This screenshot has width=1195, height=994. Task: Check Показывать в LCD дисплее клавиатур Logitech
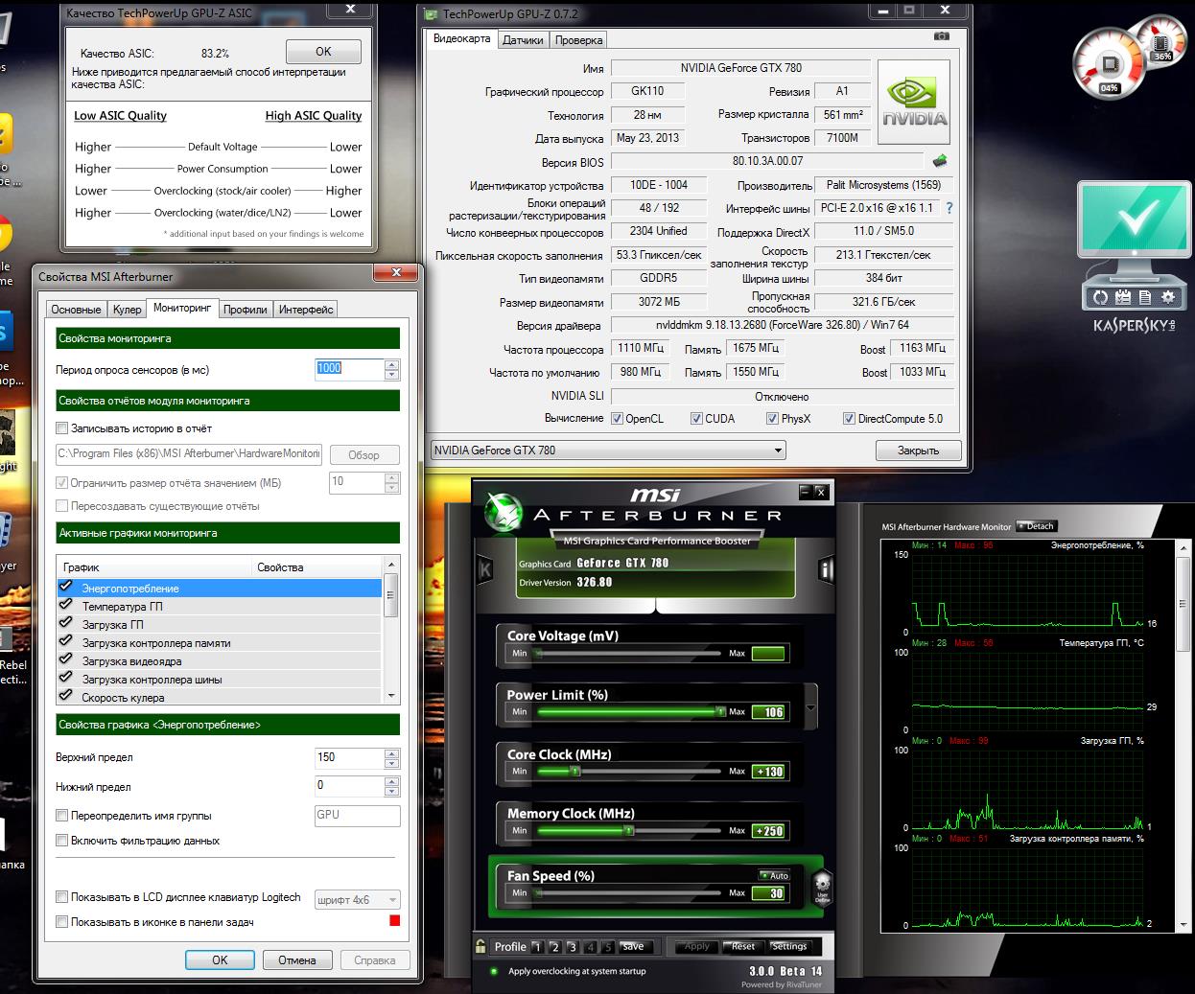(x=62, y=897)
